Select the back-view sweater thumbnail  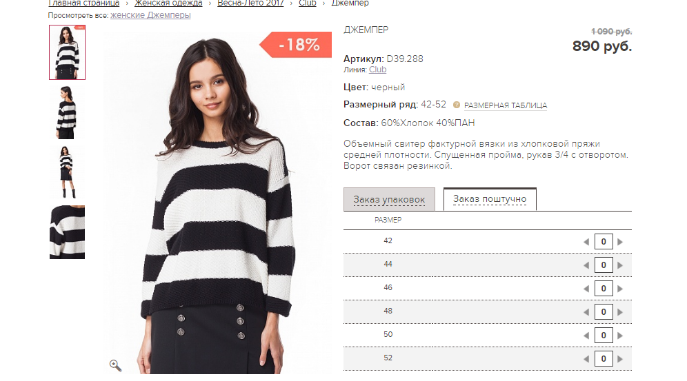point(67,112)
